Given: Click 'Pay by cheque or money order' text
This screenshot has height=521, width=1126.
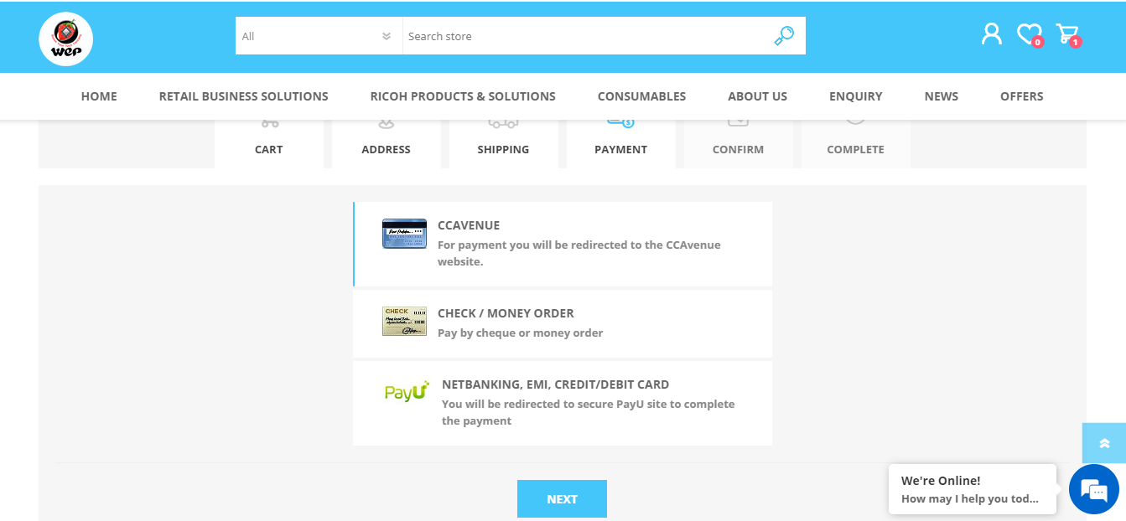Looking at the screenshot, I should coord(521,333).
